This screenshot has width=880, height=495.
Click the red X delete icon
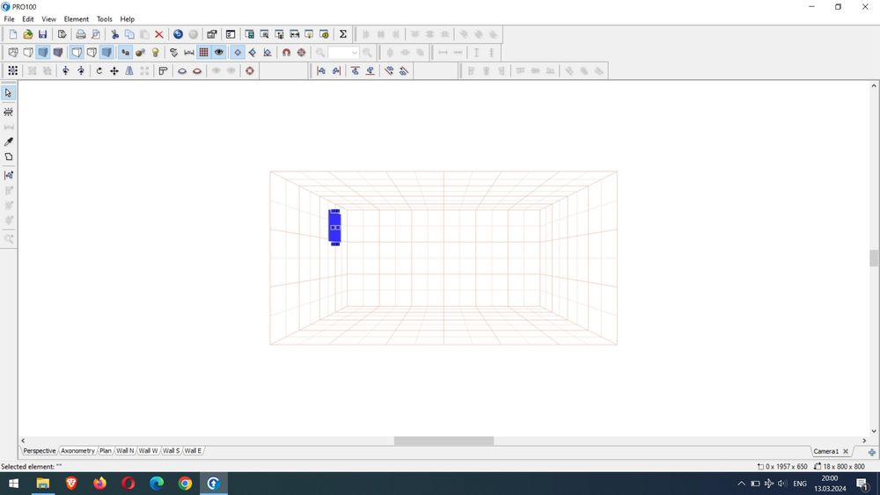tap(158, 34)
